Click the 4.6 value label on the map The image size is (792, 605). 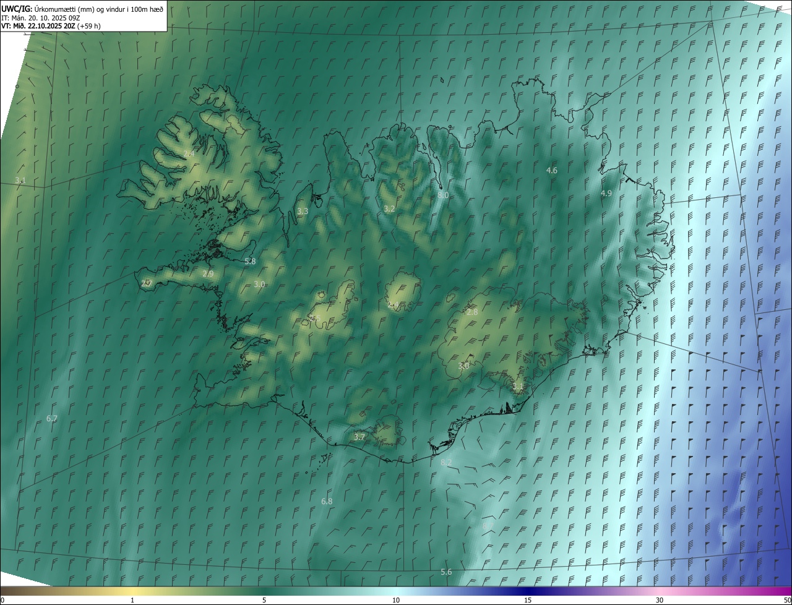[x=552, y=170]
